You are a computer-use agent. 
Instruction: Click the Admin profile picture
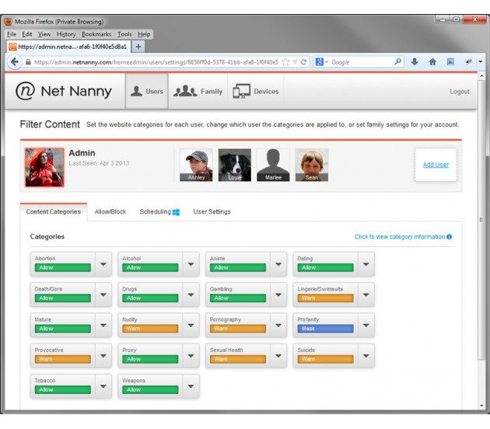(x=44, y=167)
